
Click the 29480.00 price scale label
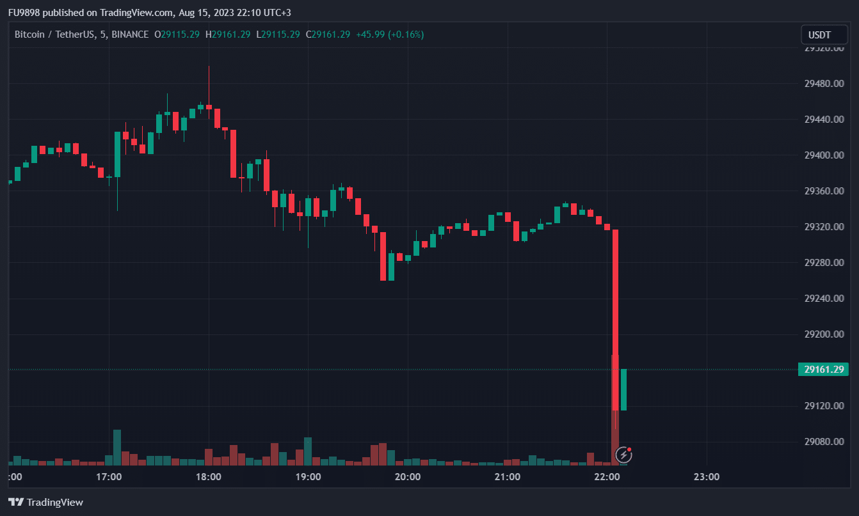pyautogui.click(x=823, y=84)
